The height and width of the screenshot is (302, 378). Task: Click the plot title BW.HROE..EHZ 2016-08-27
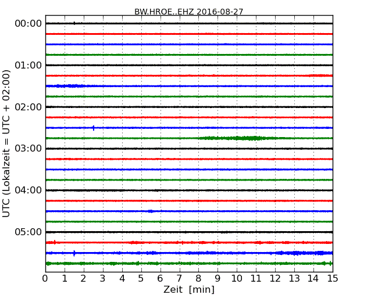[x=189, y=12]
